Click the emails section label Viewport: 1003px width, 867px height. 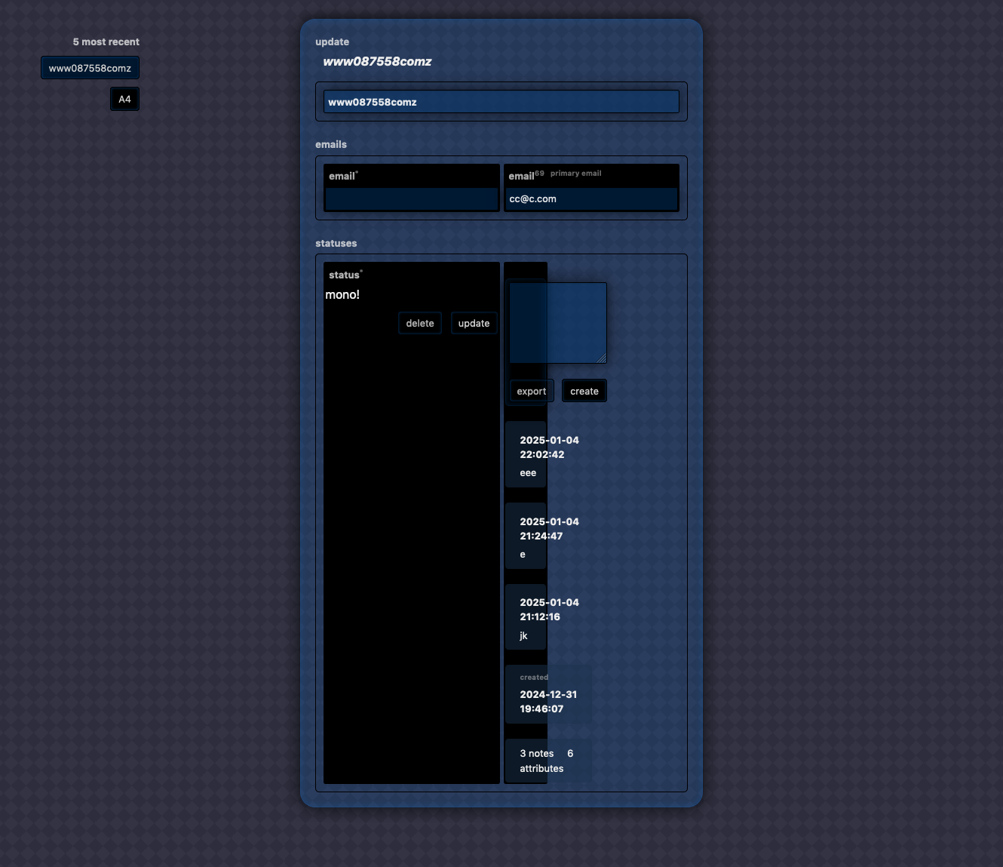[331, 145]
